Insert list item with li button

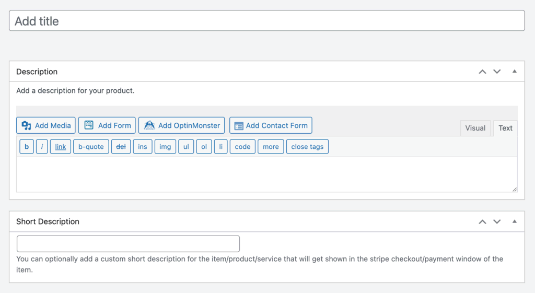(x=221, y=147)
